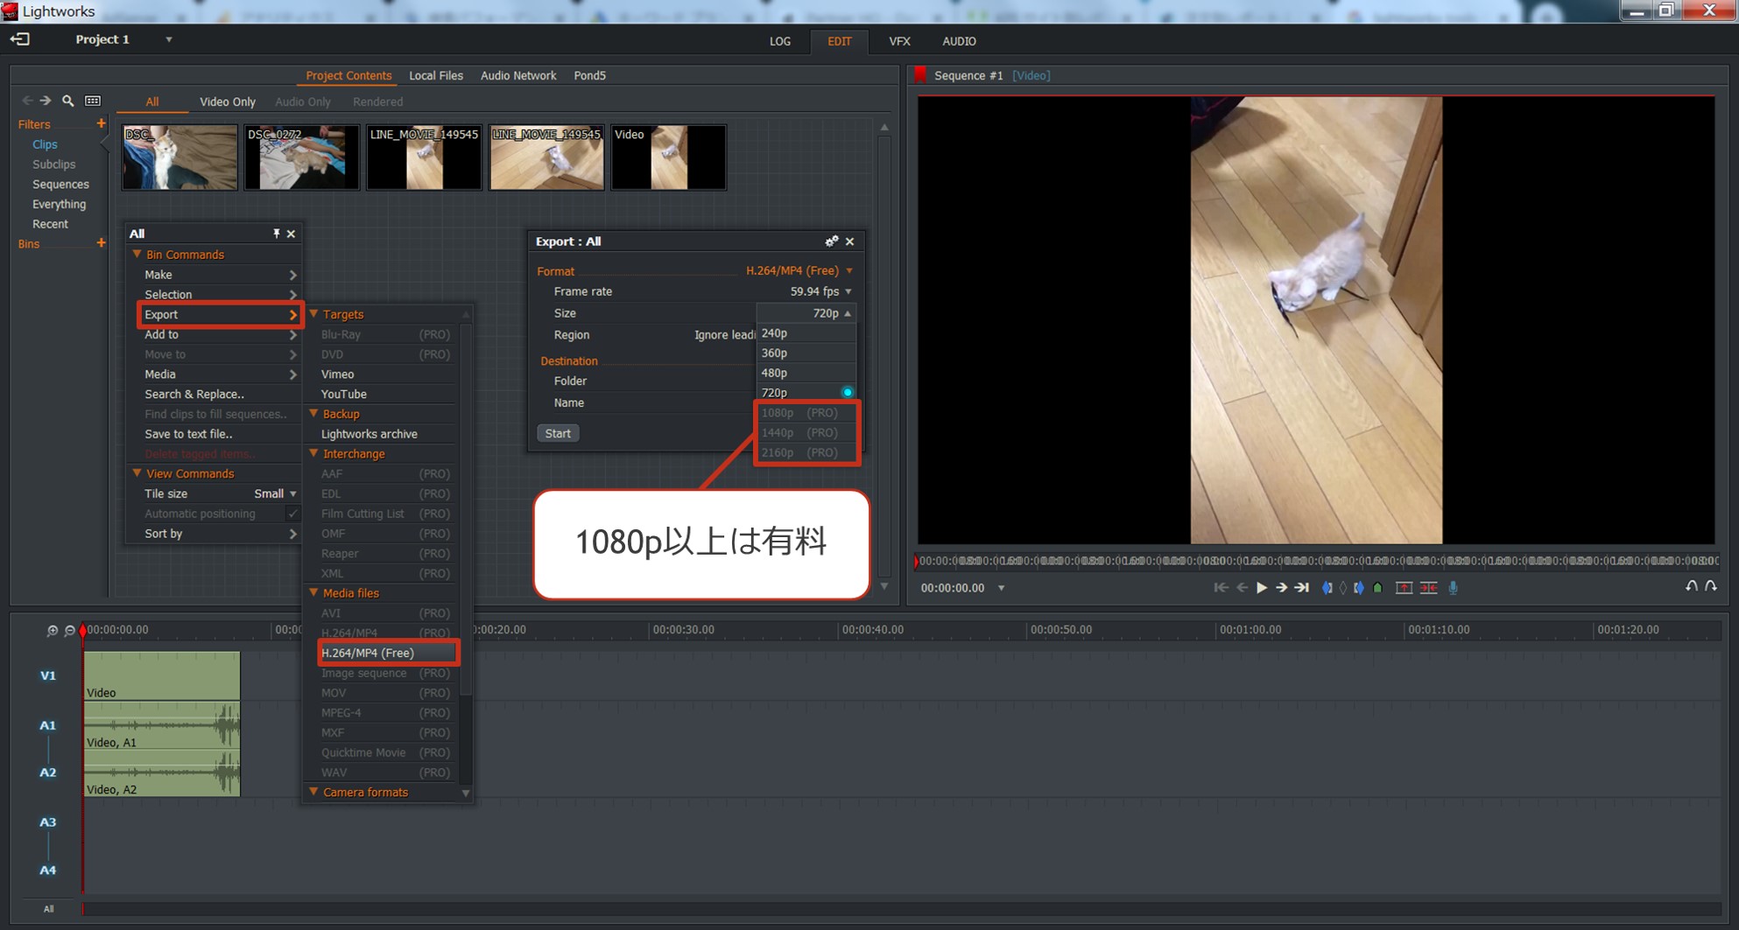Select the Video Only filter tab

click(228, 101)
